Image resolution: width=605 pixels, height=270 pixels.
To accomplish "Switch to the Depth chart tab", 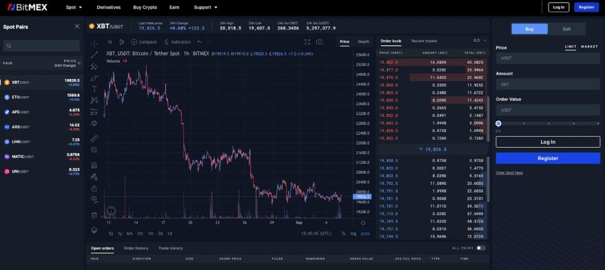I will pos(363,42).
